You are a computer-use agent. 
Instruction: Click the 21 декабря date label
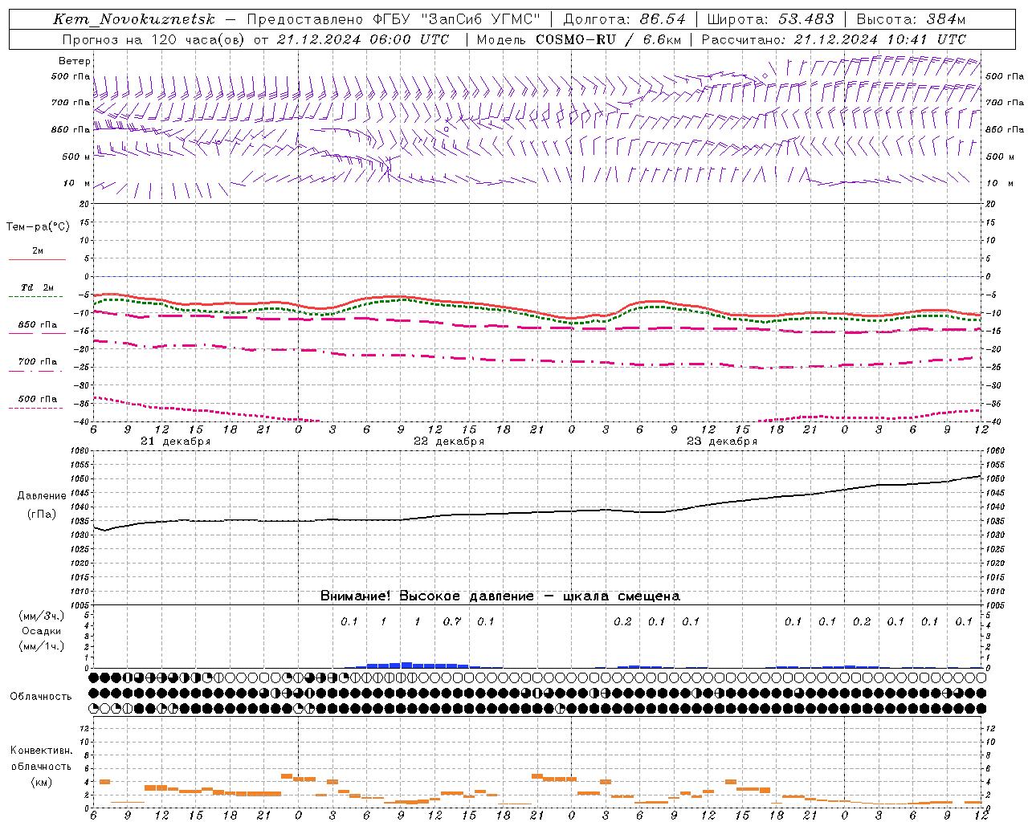coord(176,442)
